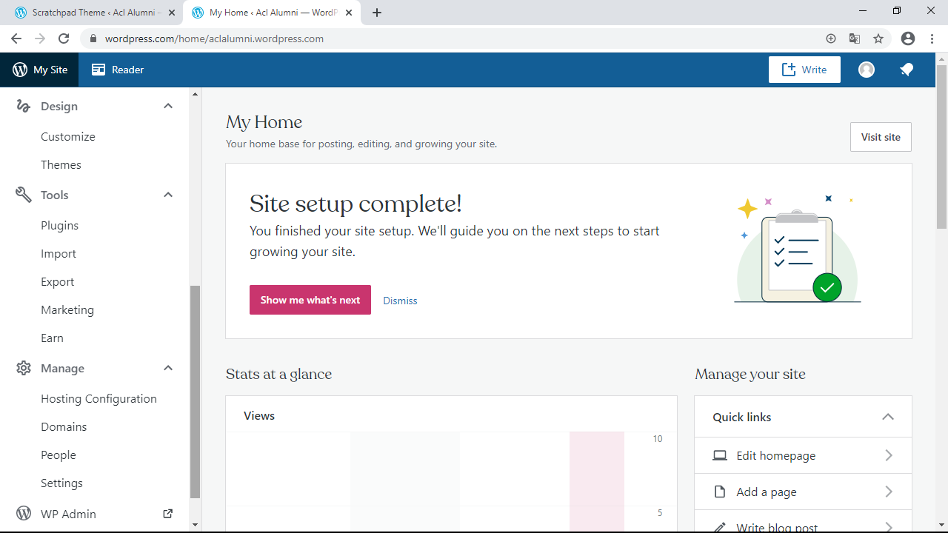Viewport: 948px width, 533px height.
Task: Collapse the Design section chevron
Action: [168, 106]
